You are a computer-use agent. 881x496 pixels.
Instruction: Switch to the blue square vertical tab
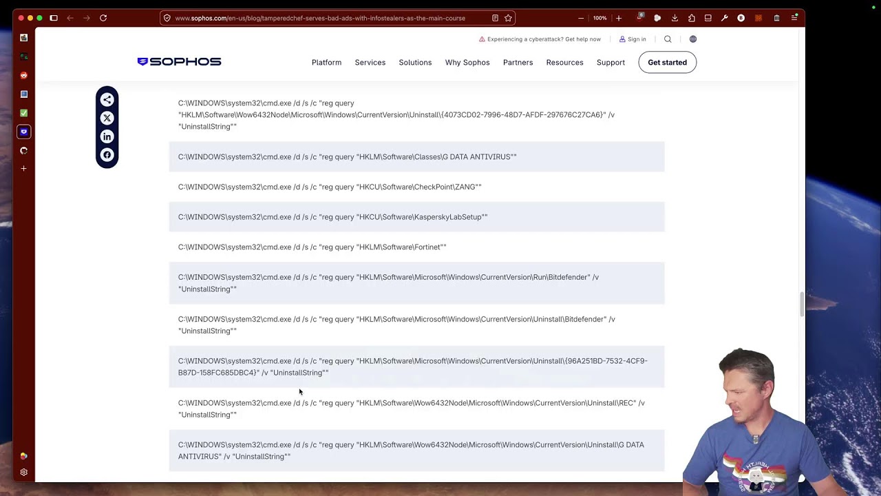(x=24, y=94)
